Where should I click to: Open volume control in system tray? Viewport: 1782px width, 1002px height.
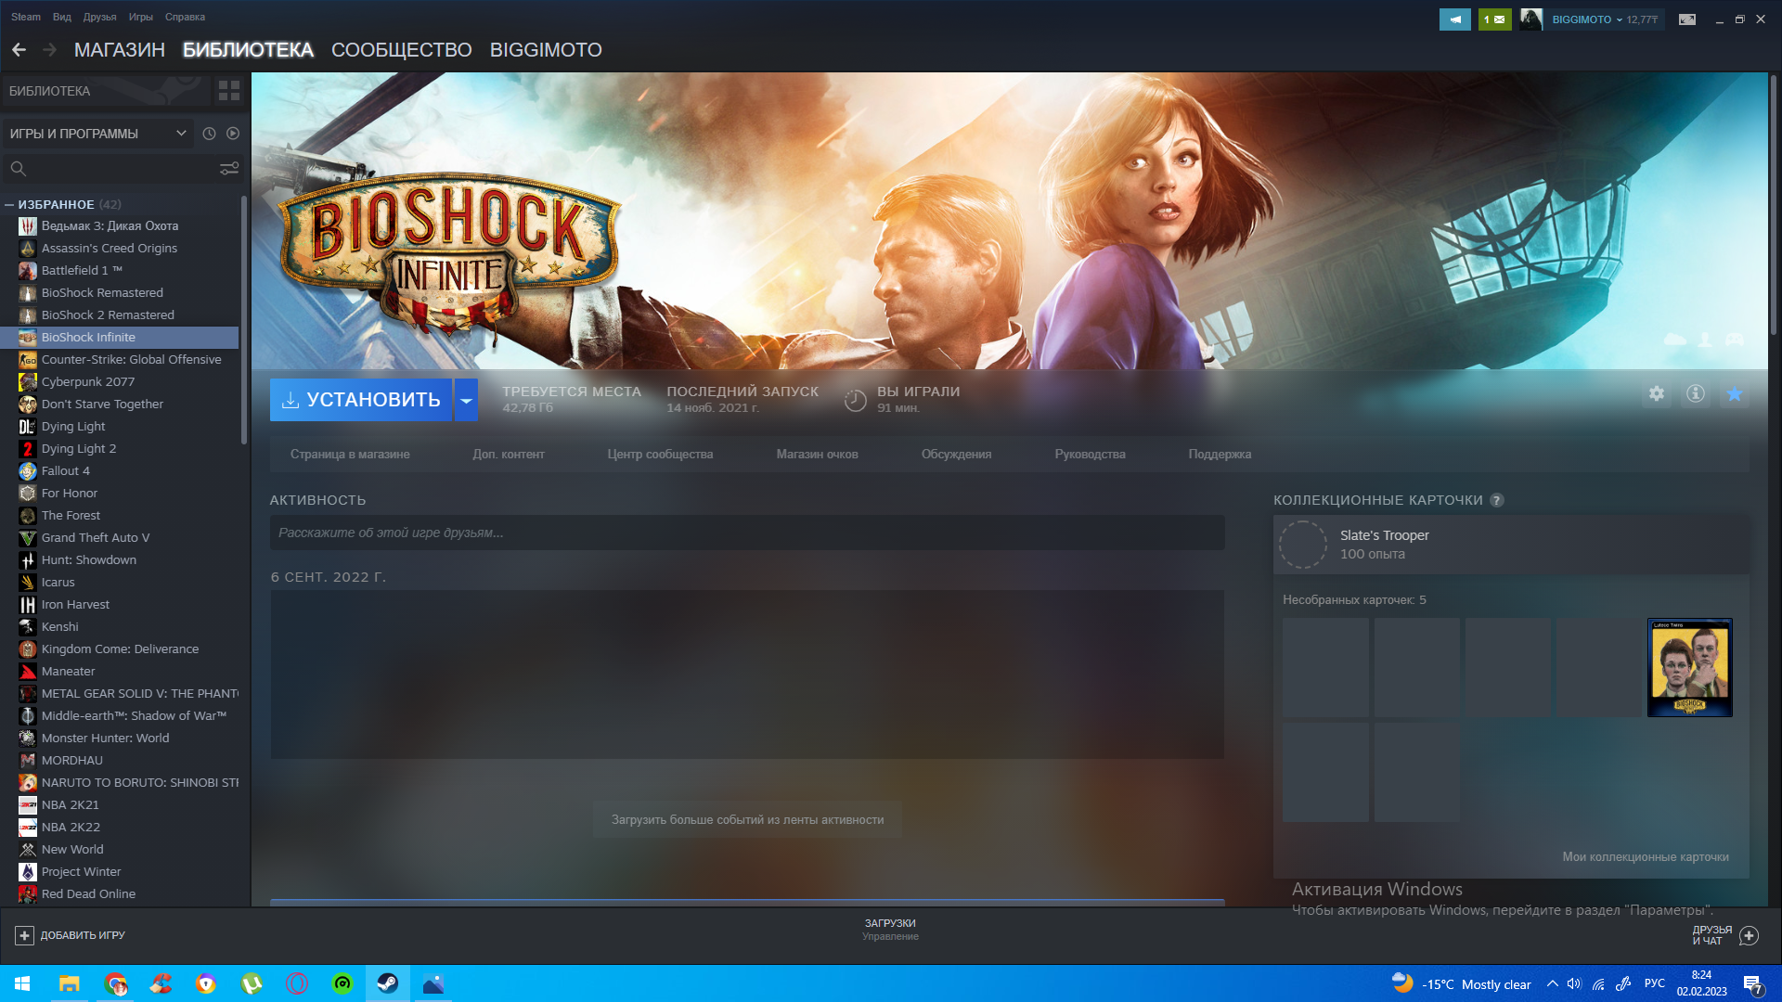coord(1574,983)
